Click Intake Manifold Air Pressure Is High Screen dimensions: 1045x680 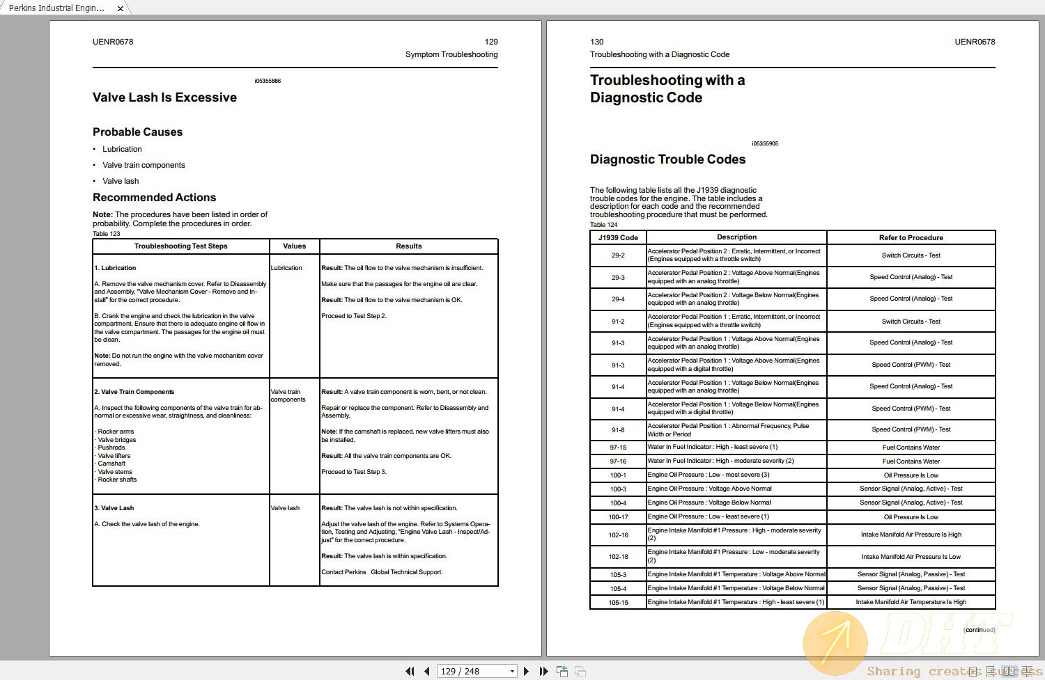(911, 535)
